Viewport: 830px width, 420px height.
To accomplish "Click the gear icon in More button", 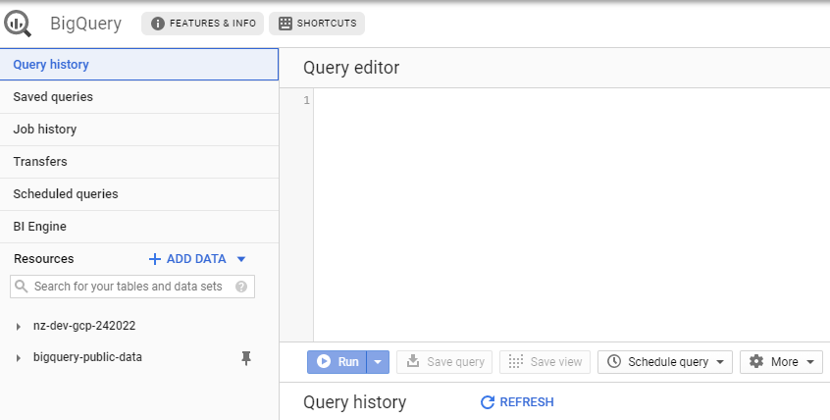I will click(756, 361).
